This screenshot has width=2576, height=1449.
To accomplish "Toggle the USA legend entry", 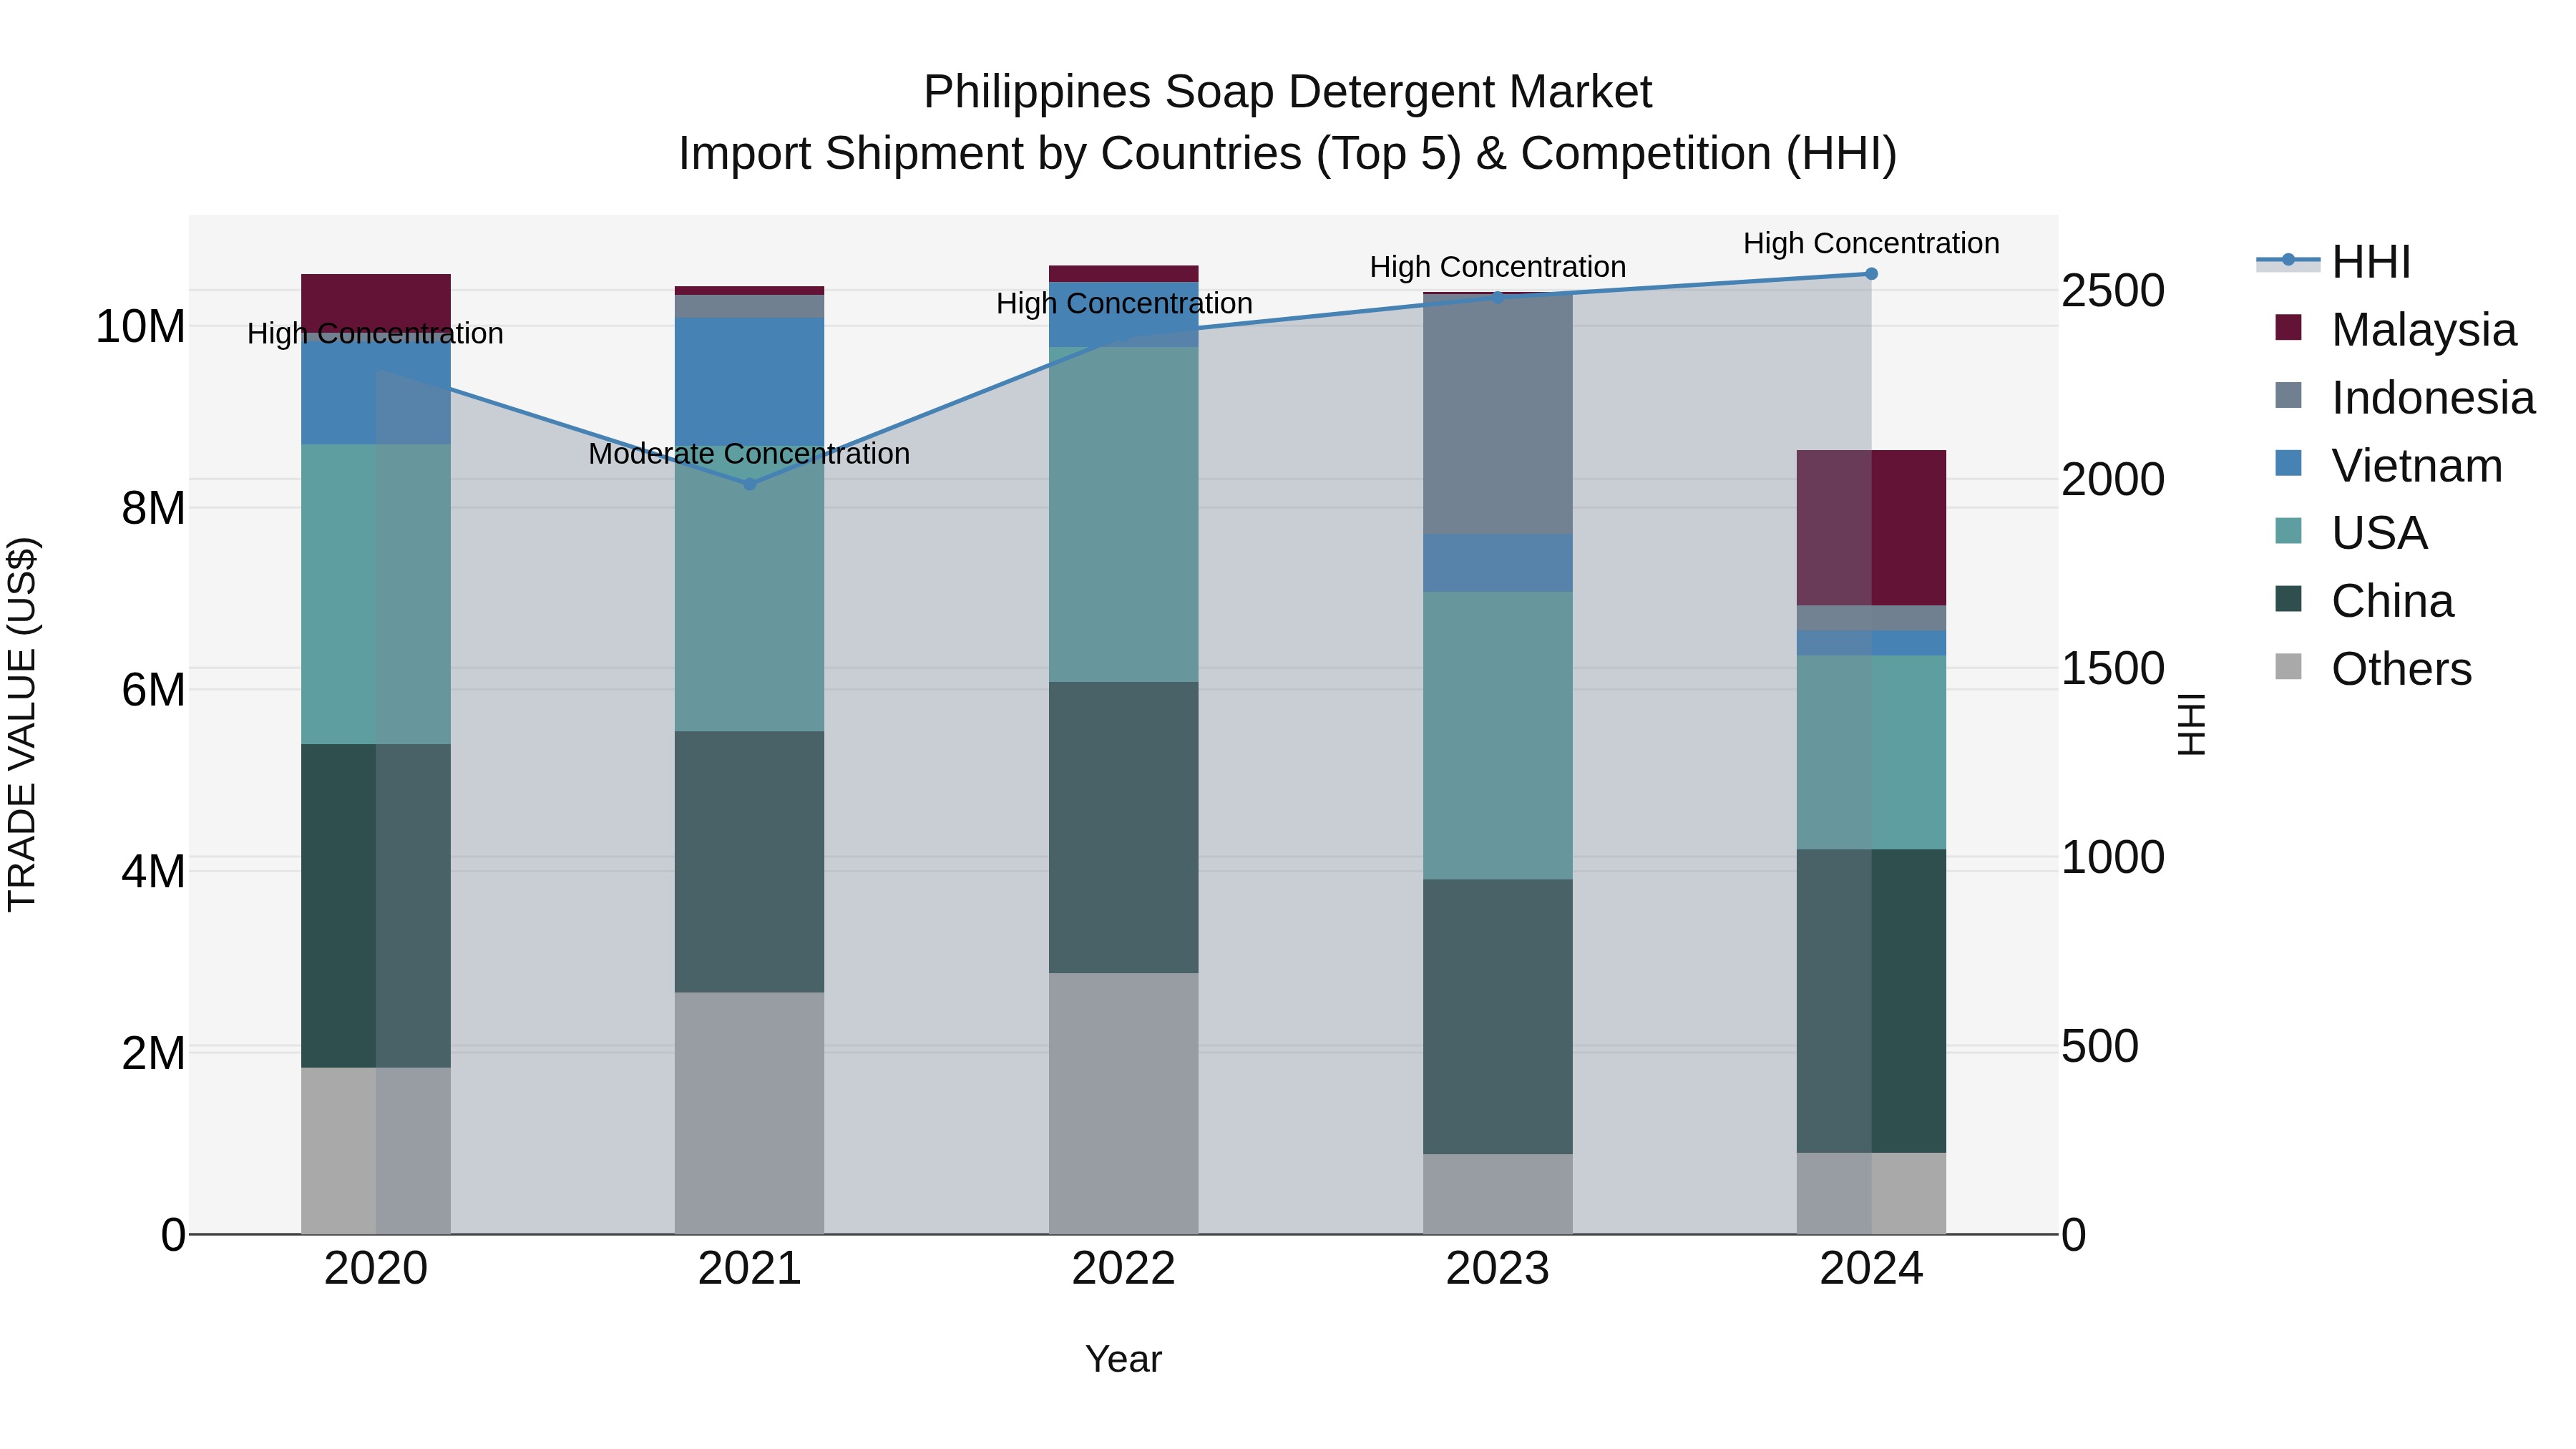I will [2351, 532].
